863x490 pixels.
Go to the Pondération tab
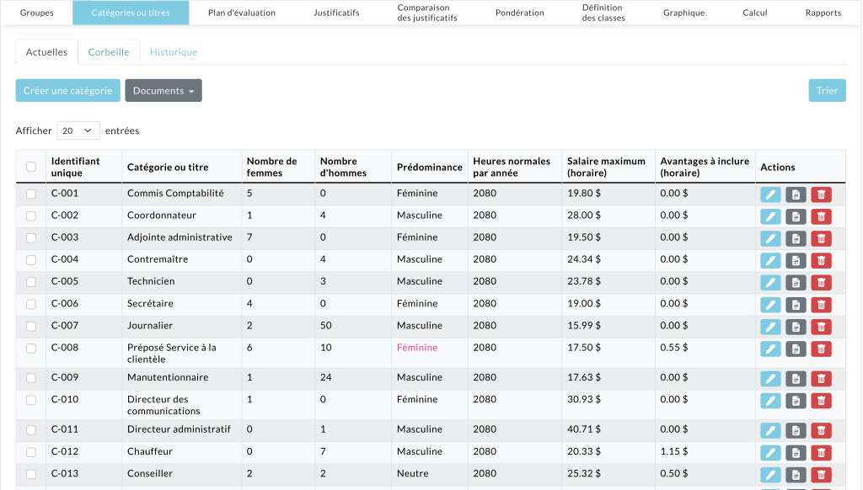point(519,13)
